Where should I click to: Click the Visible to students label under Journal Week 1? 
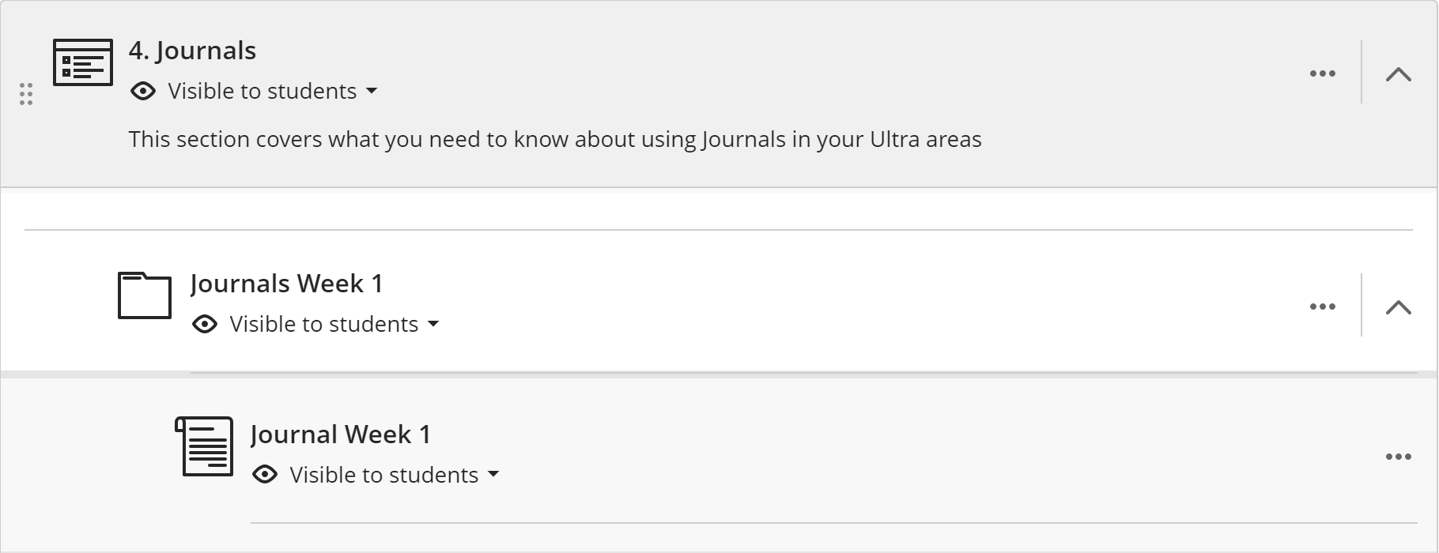(x=383, y=475)
